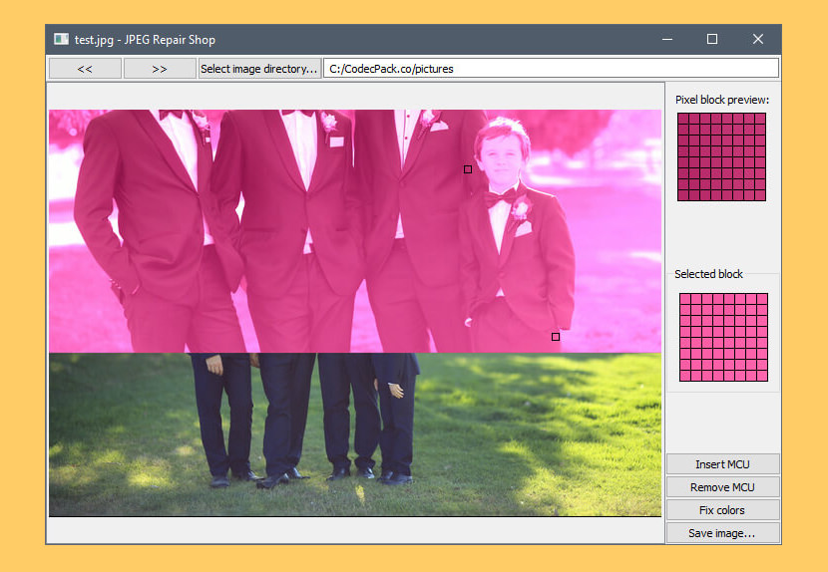Open the Select image directory dialog

[259, 69]
